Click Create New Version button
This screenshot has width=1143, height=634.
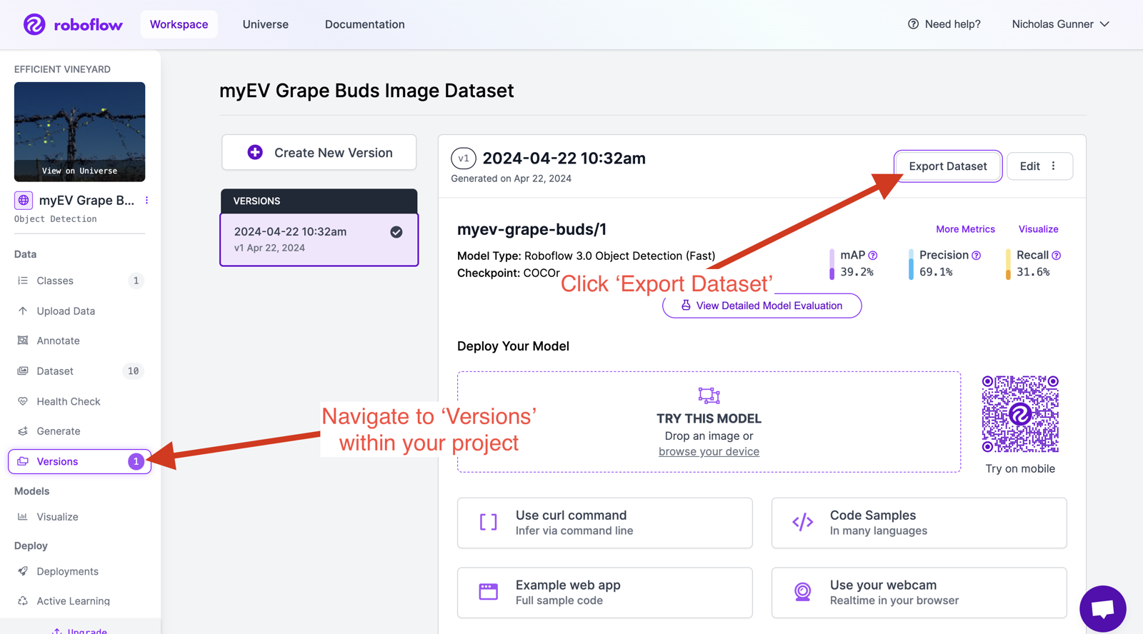click(x=319, y=152)
